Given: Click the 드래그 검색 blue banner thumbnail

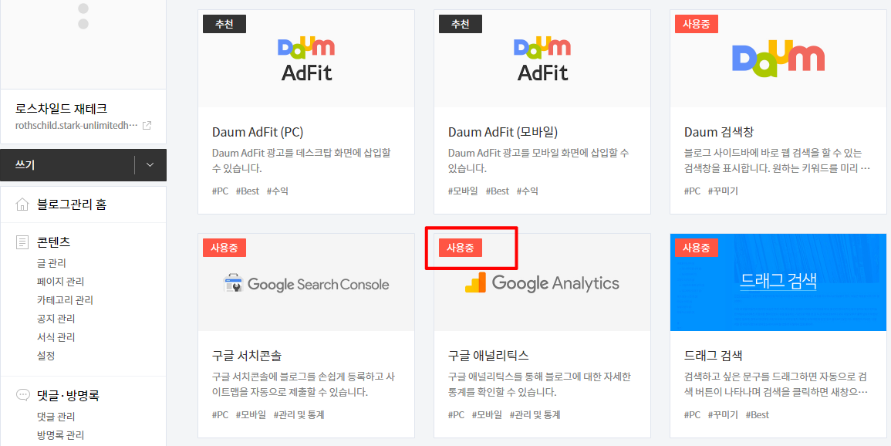Looking at the screenshot, I should (x=778, y=282).
